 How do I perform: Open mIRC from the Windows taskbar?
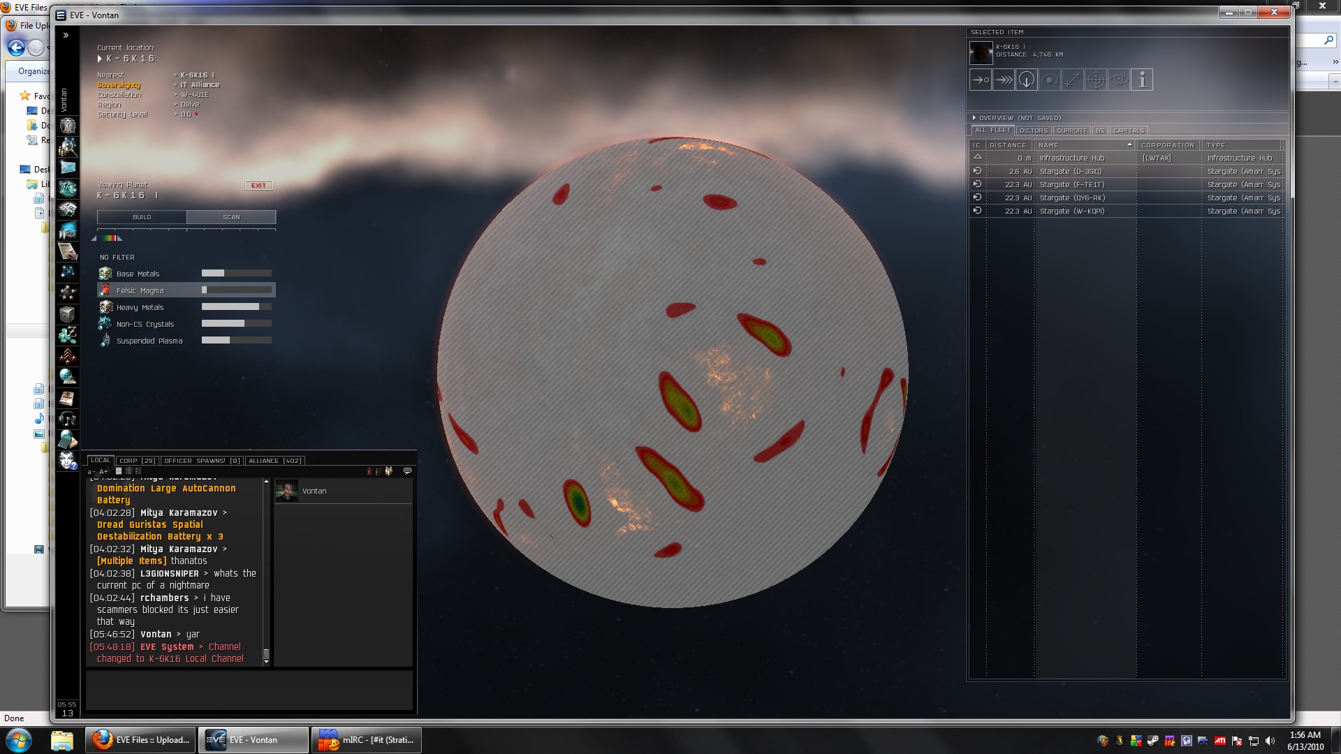click(367, 740)
